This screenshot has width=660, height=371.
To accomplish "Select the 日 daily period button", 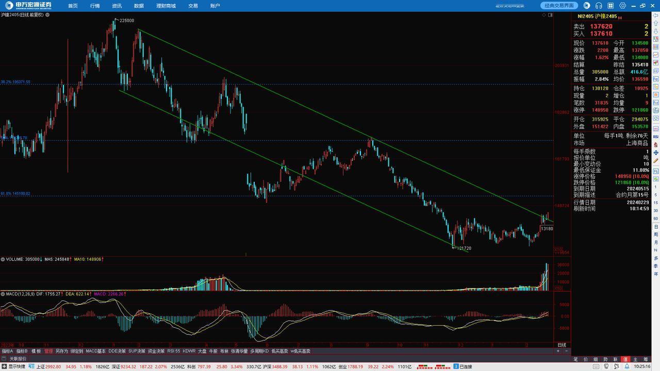I will pyautogui.click(x=656, y=227).
